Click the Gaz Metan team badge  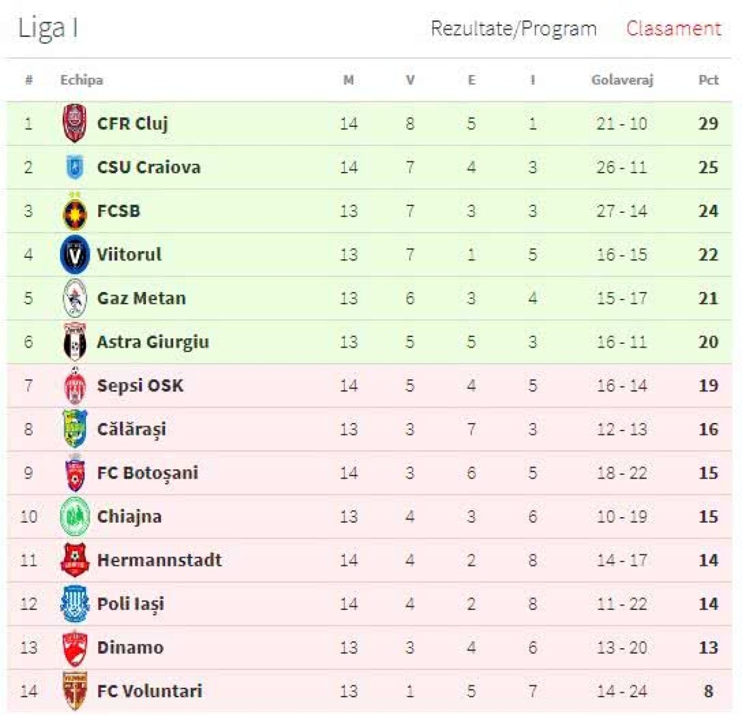point(75,298)
